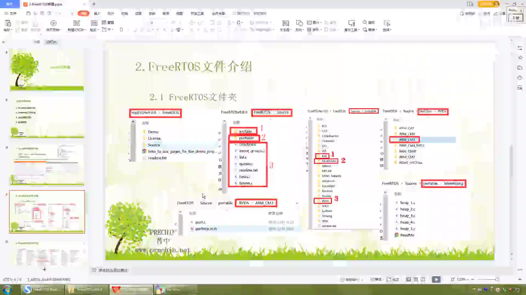Image resolution: width=526 pixels, height=295 pixels.
Task: Click the New Slide icon
Action: coord(77,23)
